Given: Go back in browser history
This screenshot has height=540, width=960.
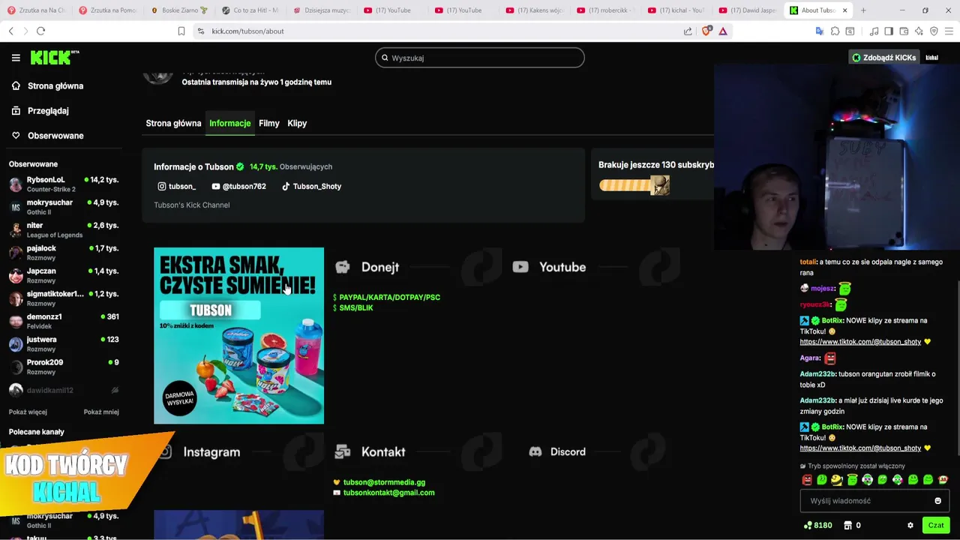Looking at the screenshot, I should pos(10,31).
